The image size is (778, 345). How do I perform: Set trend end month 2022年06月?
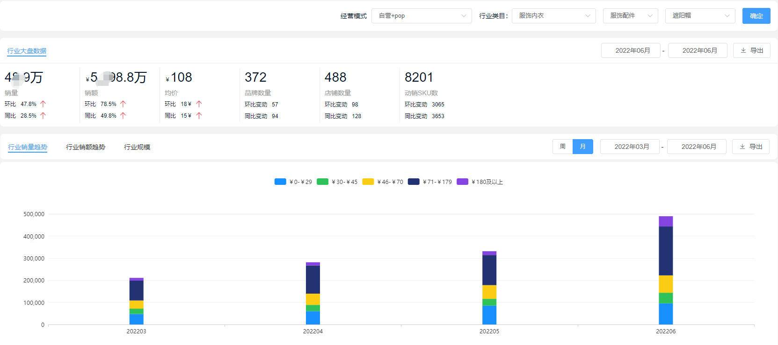[697, 147]
